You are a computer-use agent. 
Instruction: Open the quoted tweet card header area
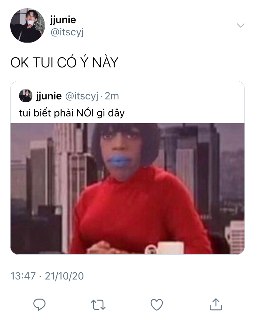pyautogui.click(x=128, y=102)
